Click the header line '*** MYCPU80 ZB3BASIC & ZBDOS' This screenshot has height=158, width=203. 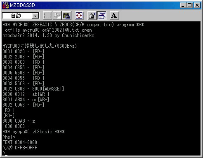pos(73,25)
